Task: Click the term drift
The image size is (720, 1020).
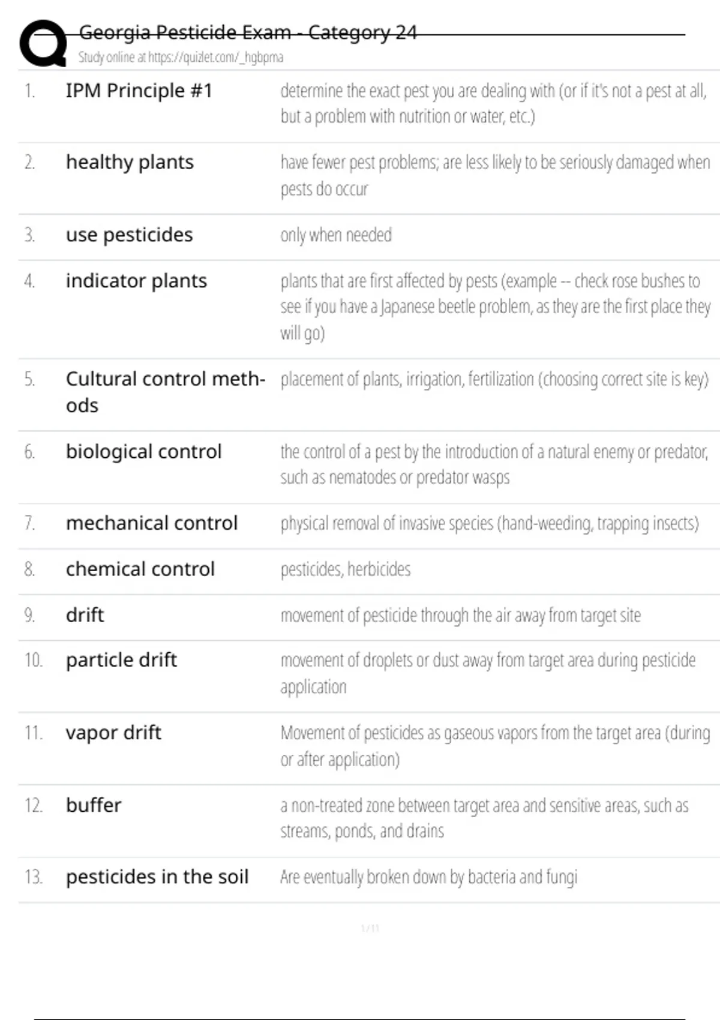Action: 85,615
